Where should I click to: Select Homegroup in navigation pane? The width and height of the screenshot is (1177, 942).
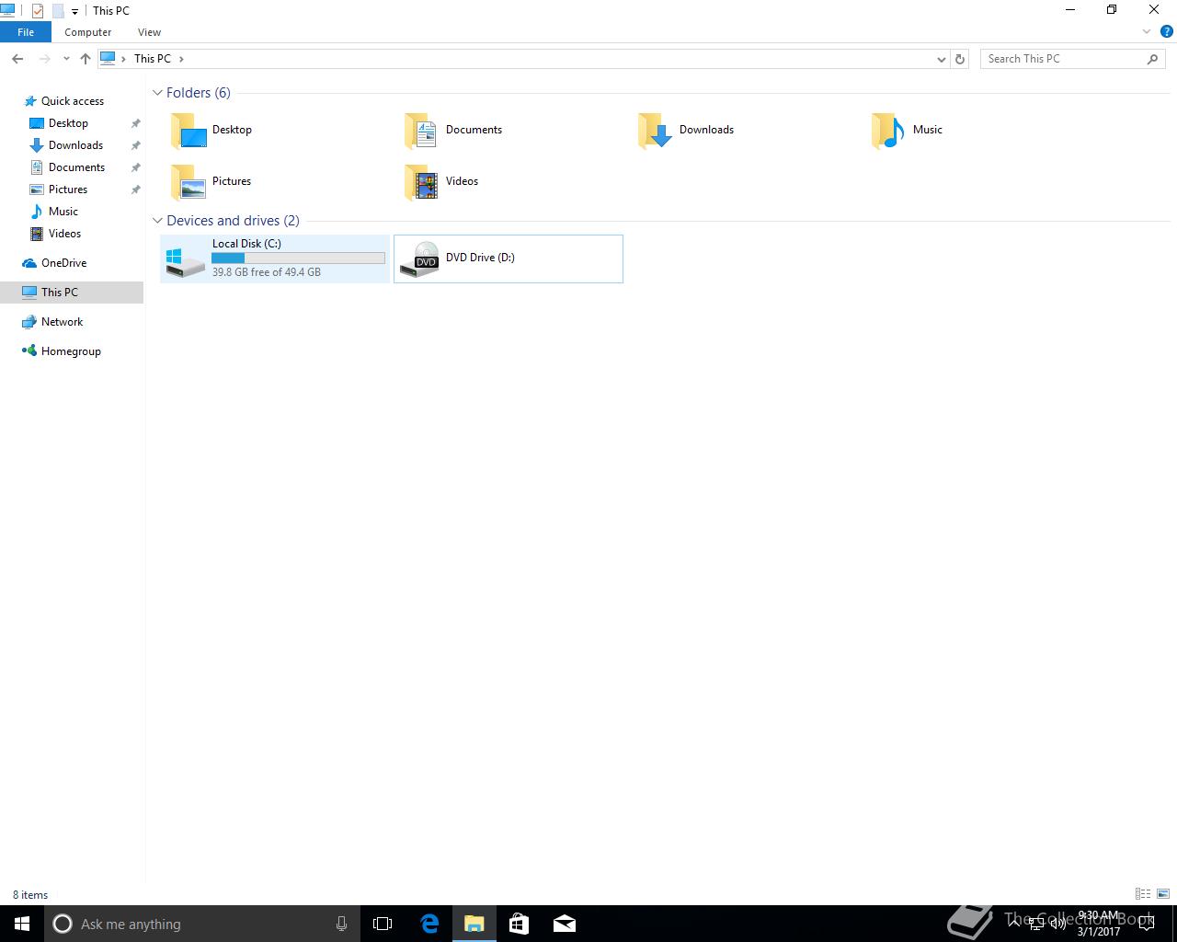[x=71, y=351]
